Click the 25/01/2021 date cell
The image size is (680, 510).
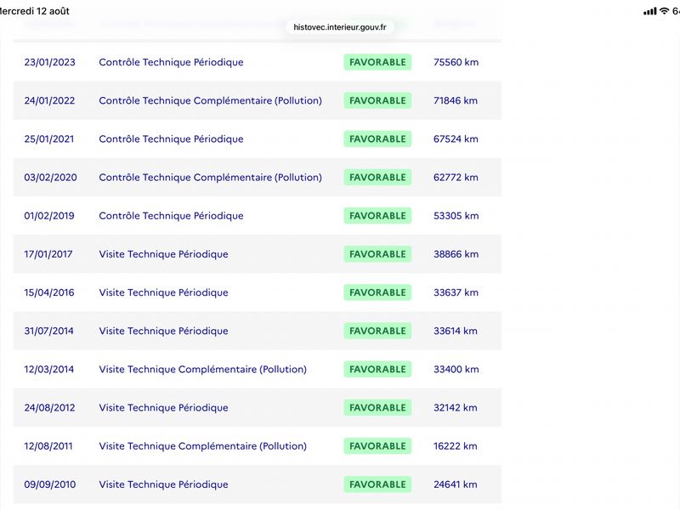(49, 139)
